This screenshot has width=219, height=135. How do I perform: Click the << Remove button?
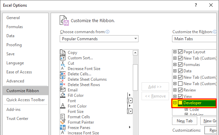(x=155, y=96)
